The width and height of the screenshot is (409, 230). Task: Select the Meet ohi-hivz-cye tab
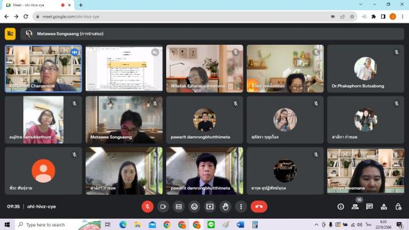[x=36, y=5]
